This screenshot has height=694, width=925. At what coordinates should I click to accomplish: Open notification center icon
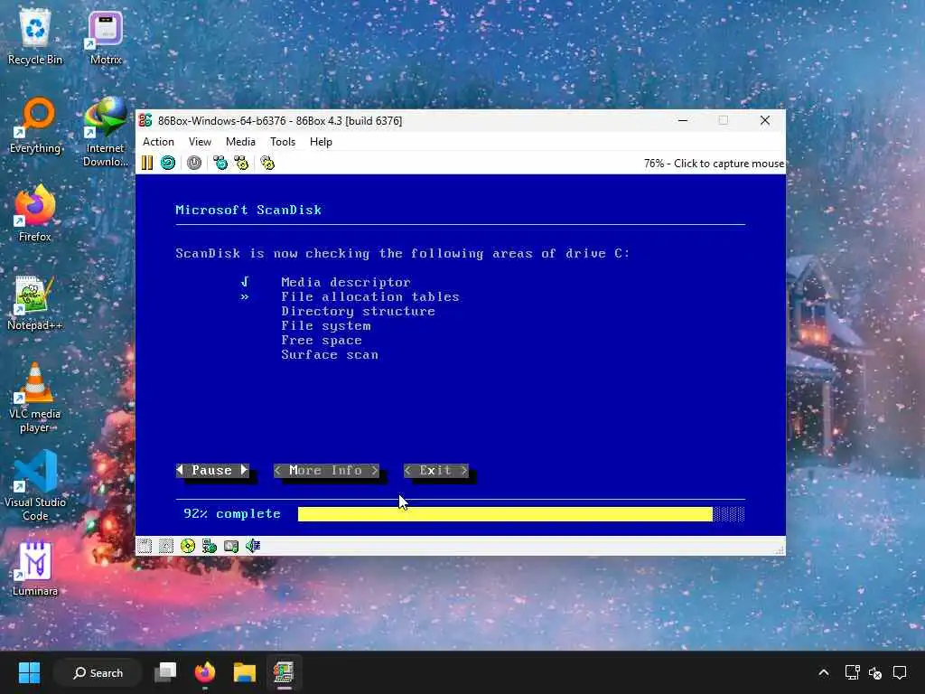(900, 672)
